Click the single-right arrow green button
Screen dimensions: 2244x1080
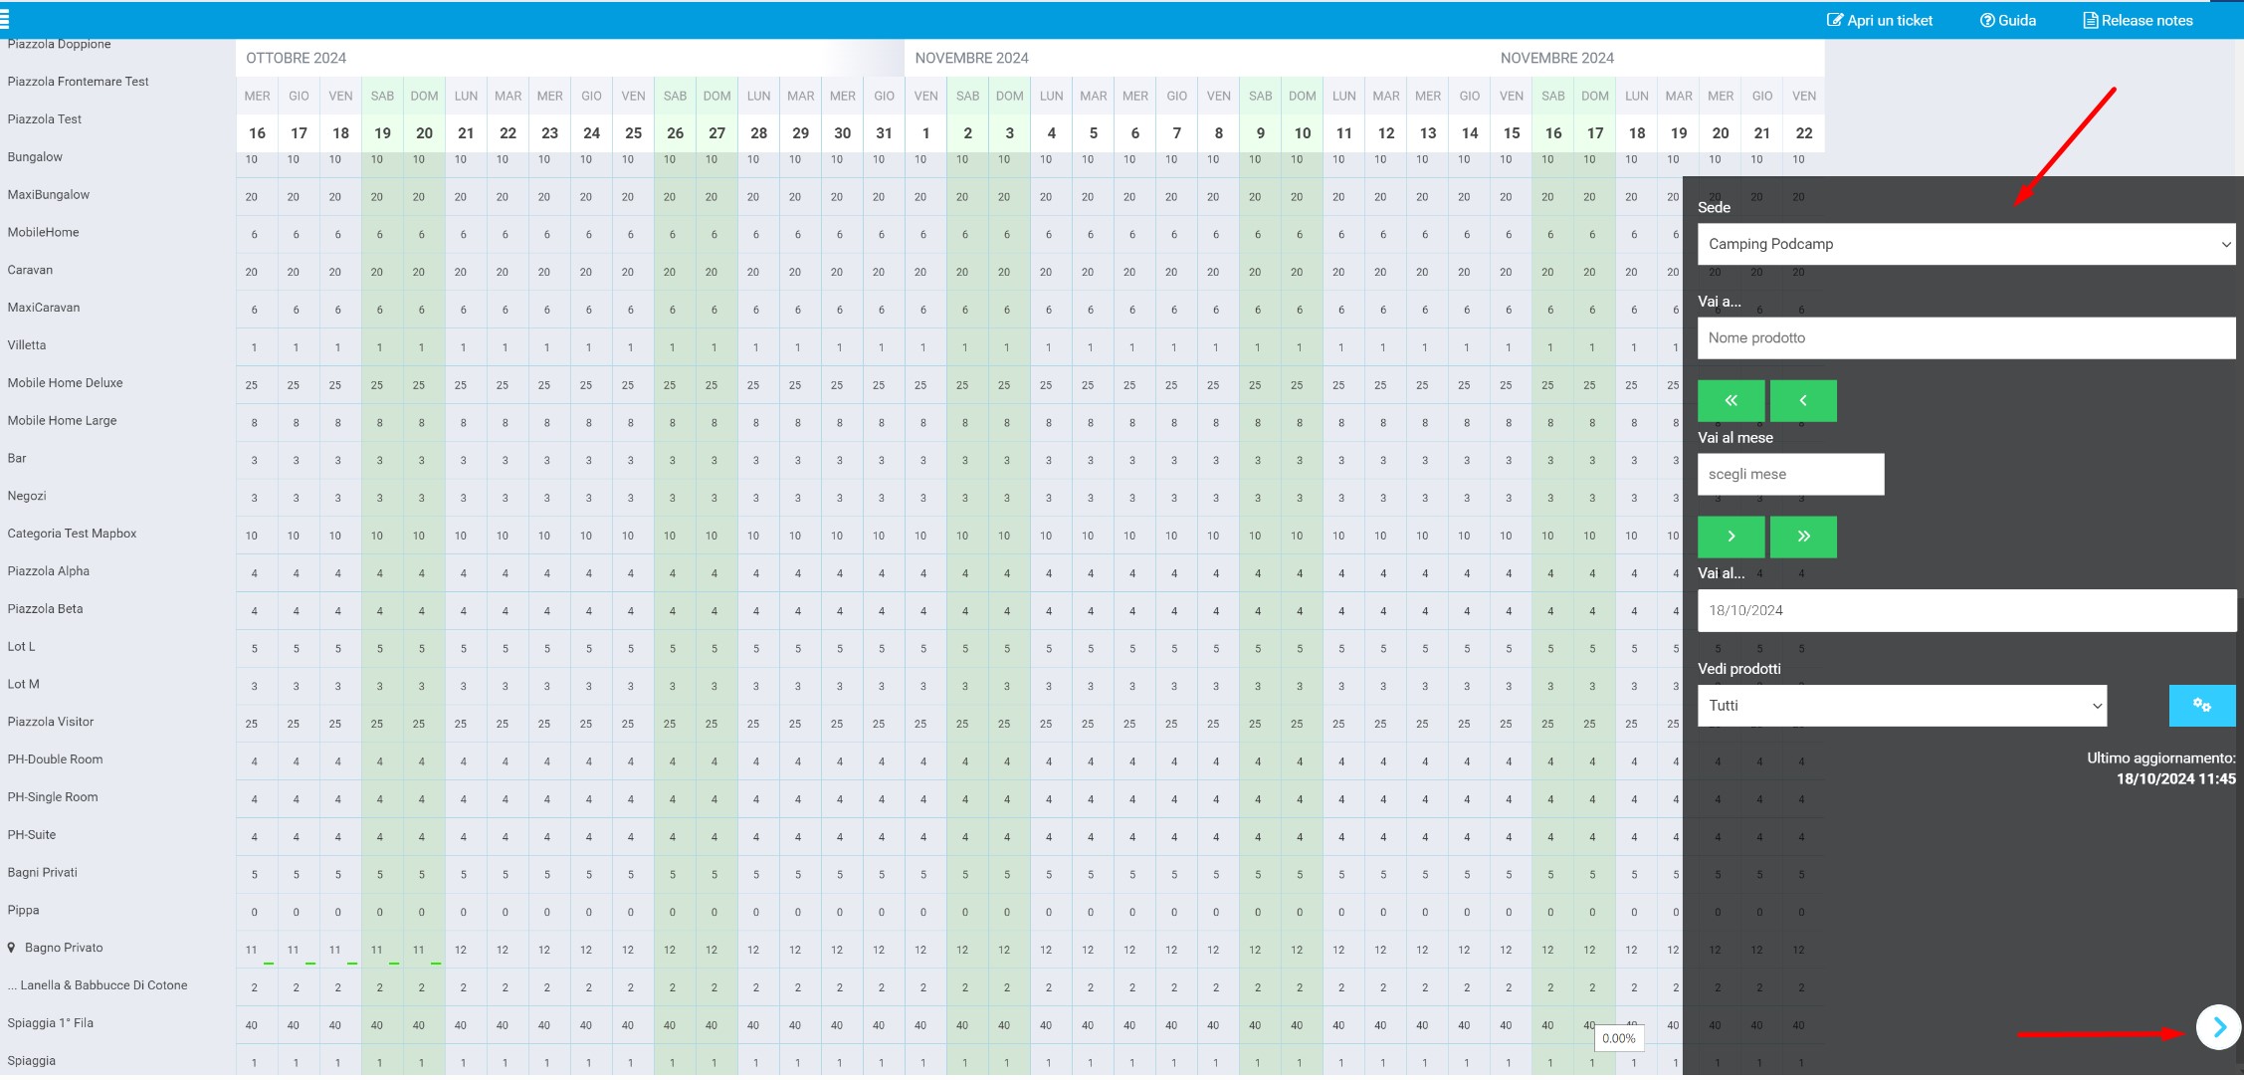click(1731, 537)
